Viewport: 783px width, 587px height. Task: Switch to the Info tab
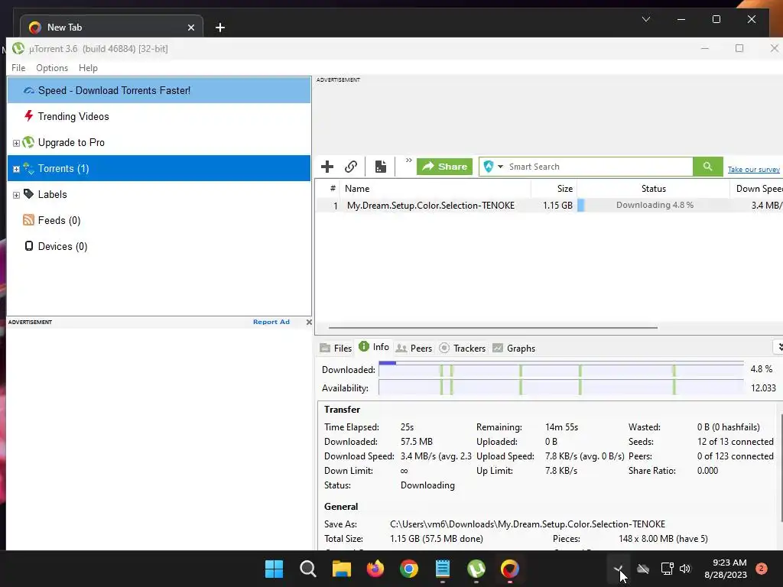pos(374,347)
